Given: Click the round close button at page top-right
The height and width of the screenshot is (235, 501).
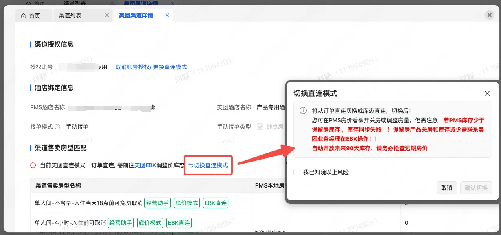Looking at the screenshot, I should 490,15.
